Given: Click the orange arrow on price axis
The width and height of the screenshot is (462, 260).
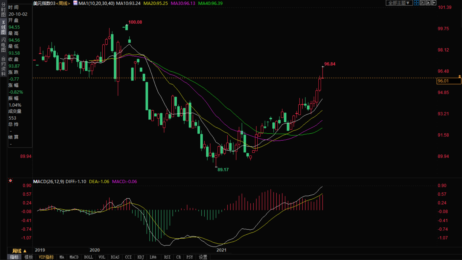Looking at the screenshot, I should (459, 76).
